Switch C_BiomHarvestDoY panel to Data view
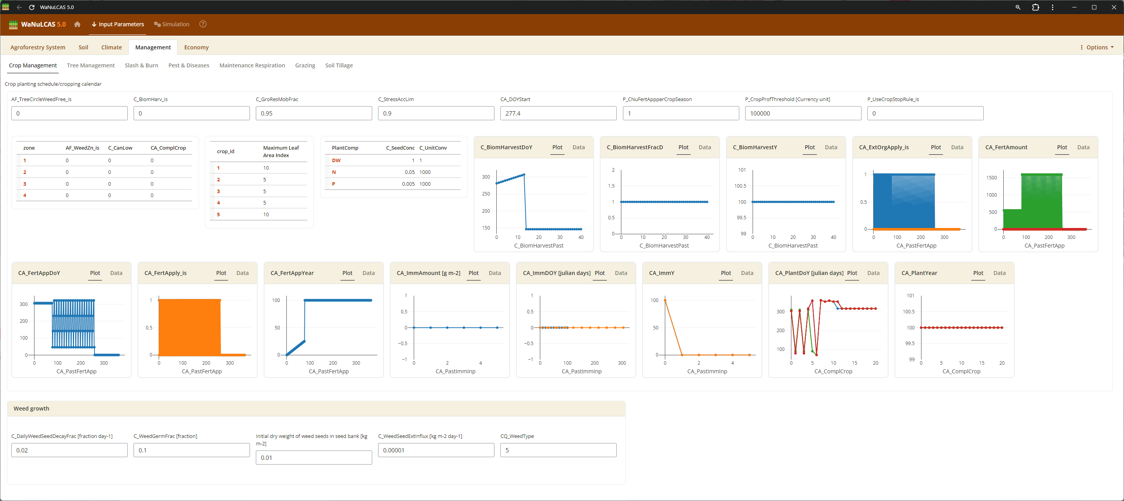Viewport: 1124px width, 501px height. coord(578,148)
